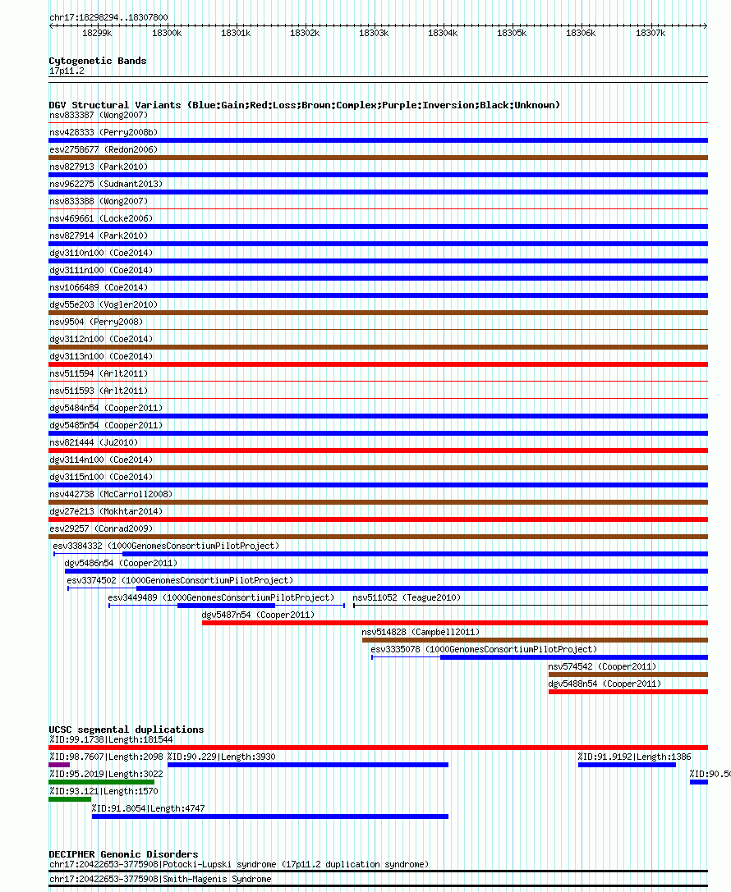The image size is (731, 892).
Task: Select the nsv574542 (Cooper2011) label
Action: click(602, 667)
